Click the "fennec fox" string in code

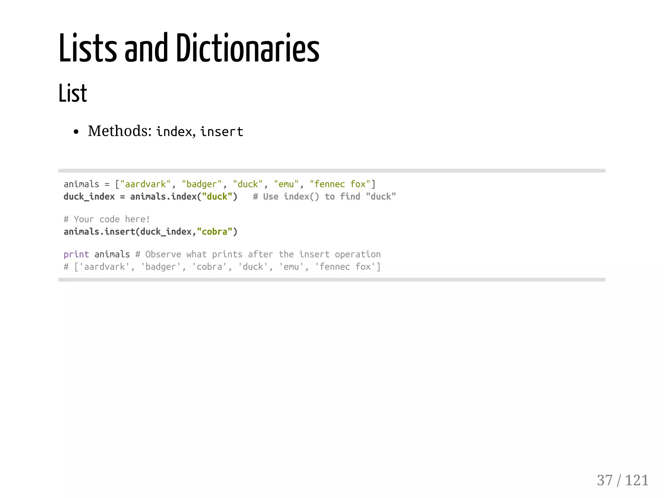[x=340, y=184]
